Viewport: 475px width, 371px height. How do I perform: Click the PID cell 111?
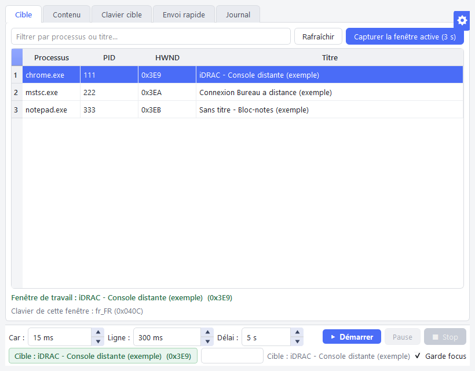[x=109, y=75]
